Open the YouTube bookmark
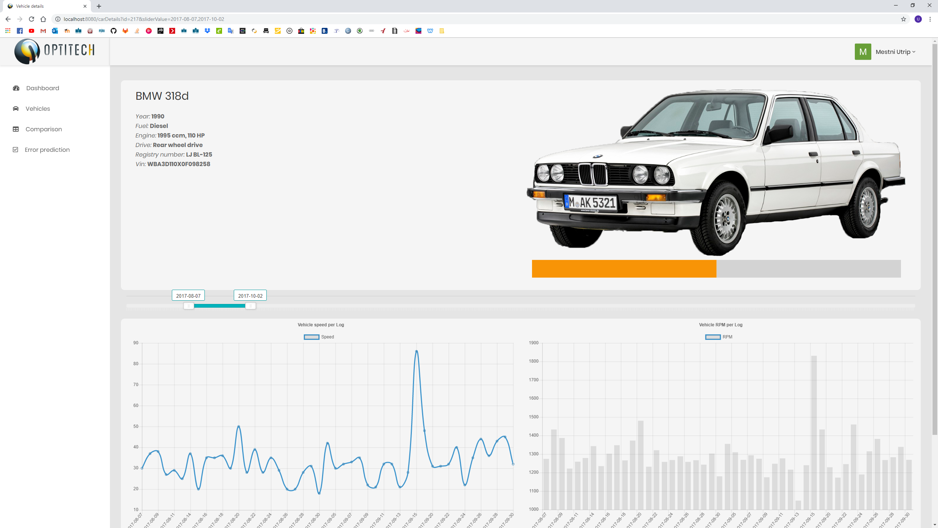Image resolution: width=938 pixels, height=528 pixels. click(x=32, y=31)
